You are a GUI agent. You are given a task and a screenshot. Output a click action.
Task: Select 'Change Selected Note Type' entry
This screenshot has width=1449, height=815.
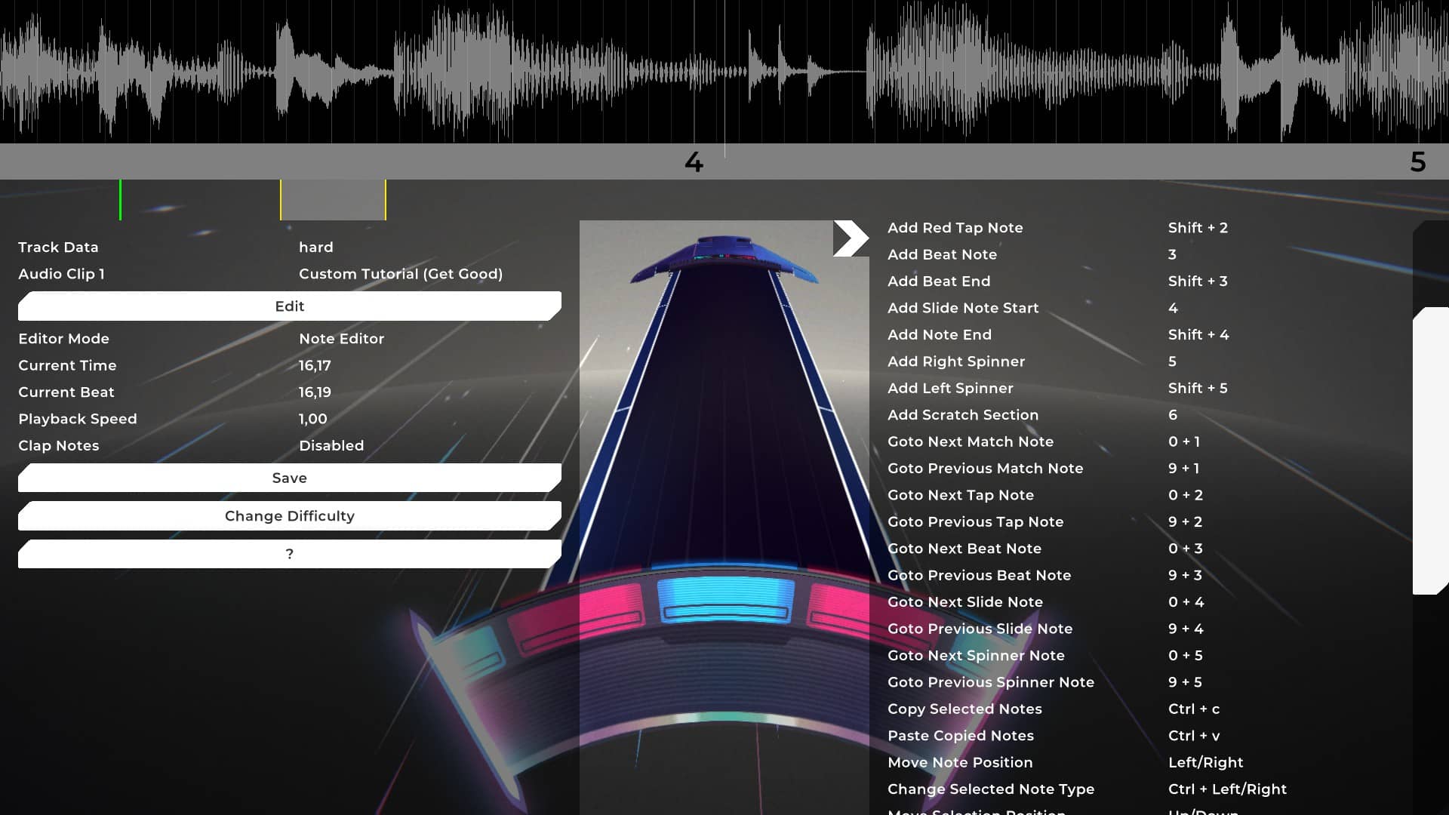click(991, 789)
